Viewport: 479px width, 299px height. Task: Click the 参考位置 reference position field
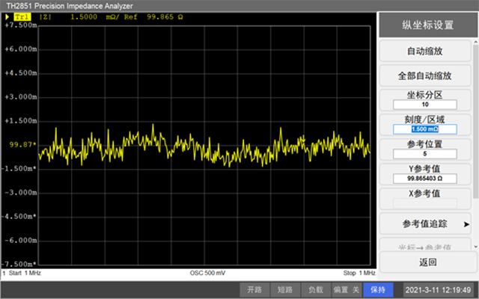[424, 154]
